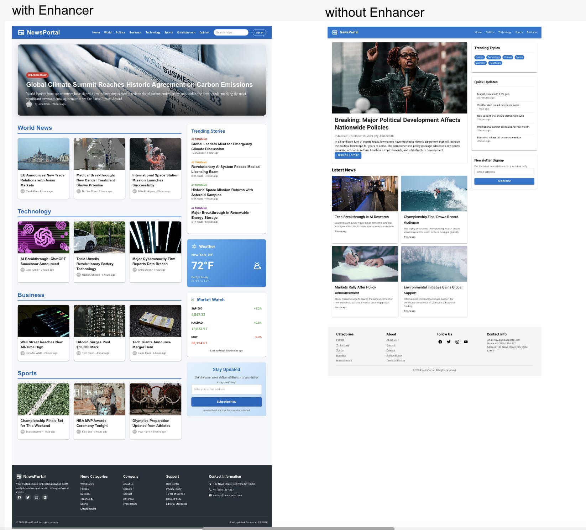Click the Sign In button

coord(259,32)
